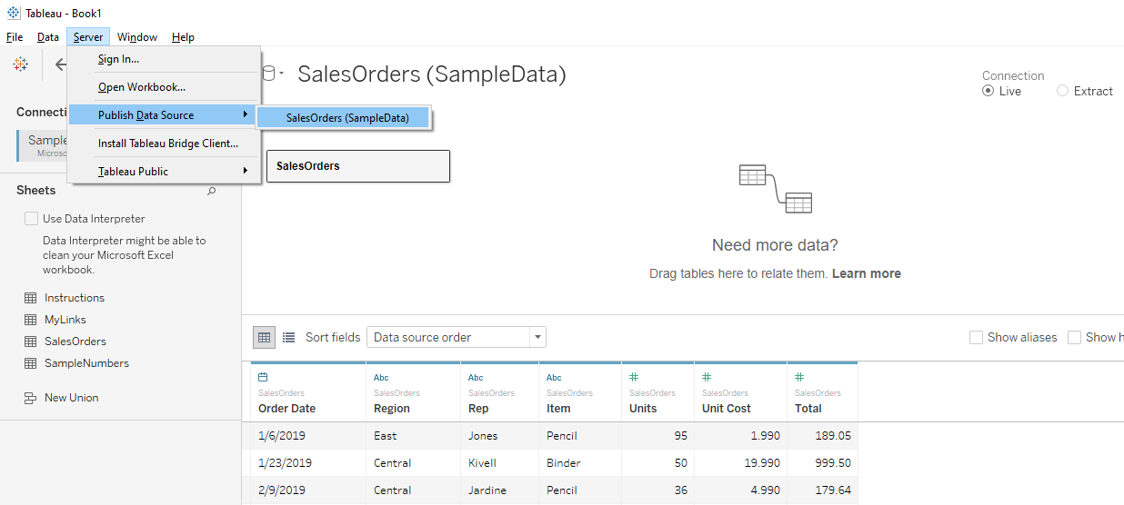Click the data source cylinder icon dropdown

coord(272,74)
